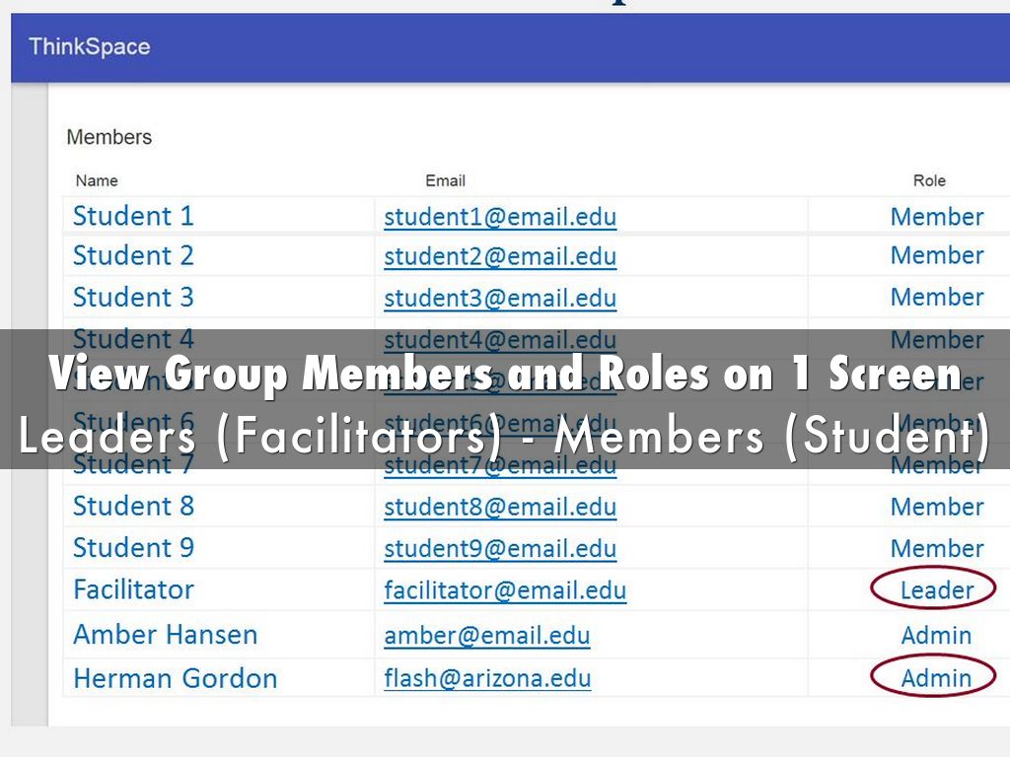The width and height of the screenshot is (1010, 757).
Task: Select the Student 2 name entry
Action: 133,255
